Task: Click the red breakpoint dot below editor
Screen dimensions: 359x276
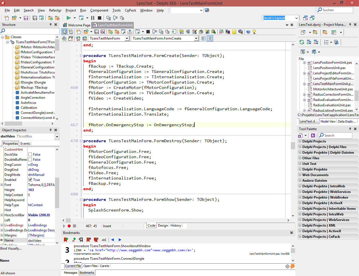Action: pyautogui.click(x=69, y=226)
